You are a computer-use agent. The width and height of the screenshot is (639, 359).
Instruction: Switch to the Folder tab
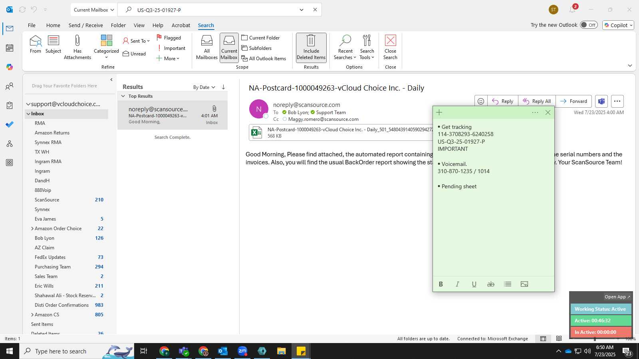pos(118,25)
